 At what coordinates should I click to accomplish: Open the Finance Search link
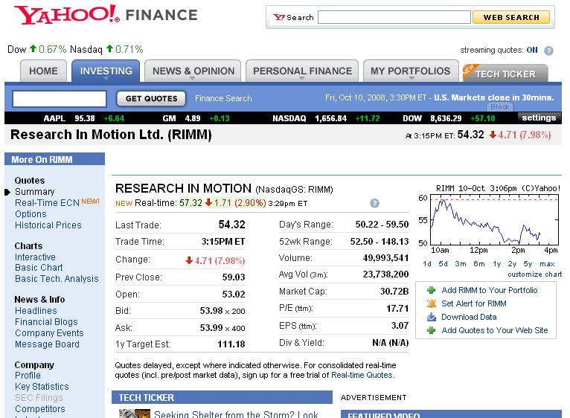coord(223,98)
